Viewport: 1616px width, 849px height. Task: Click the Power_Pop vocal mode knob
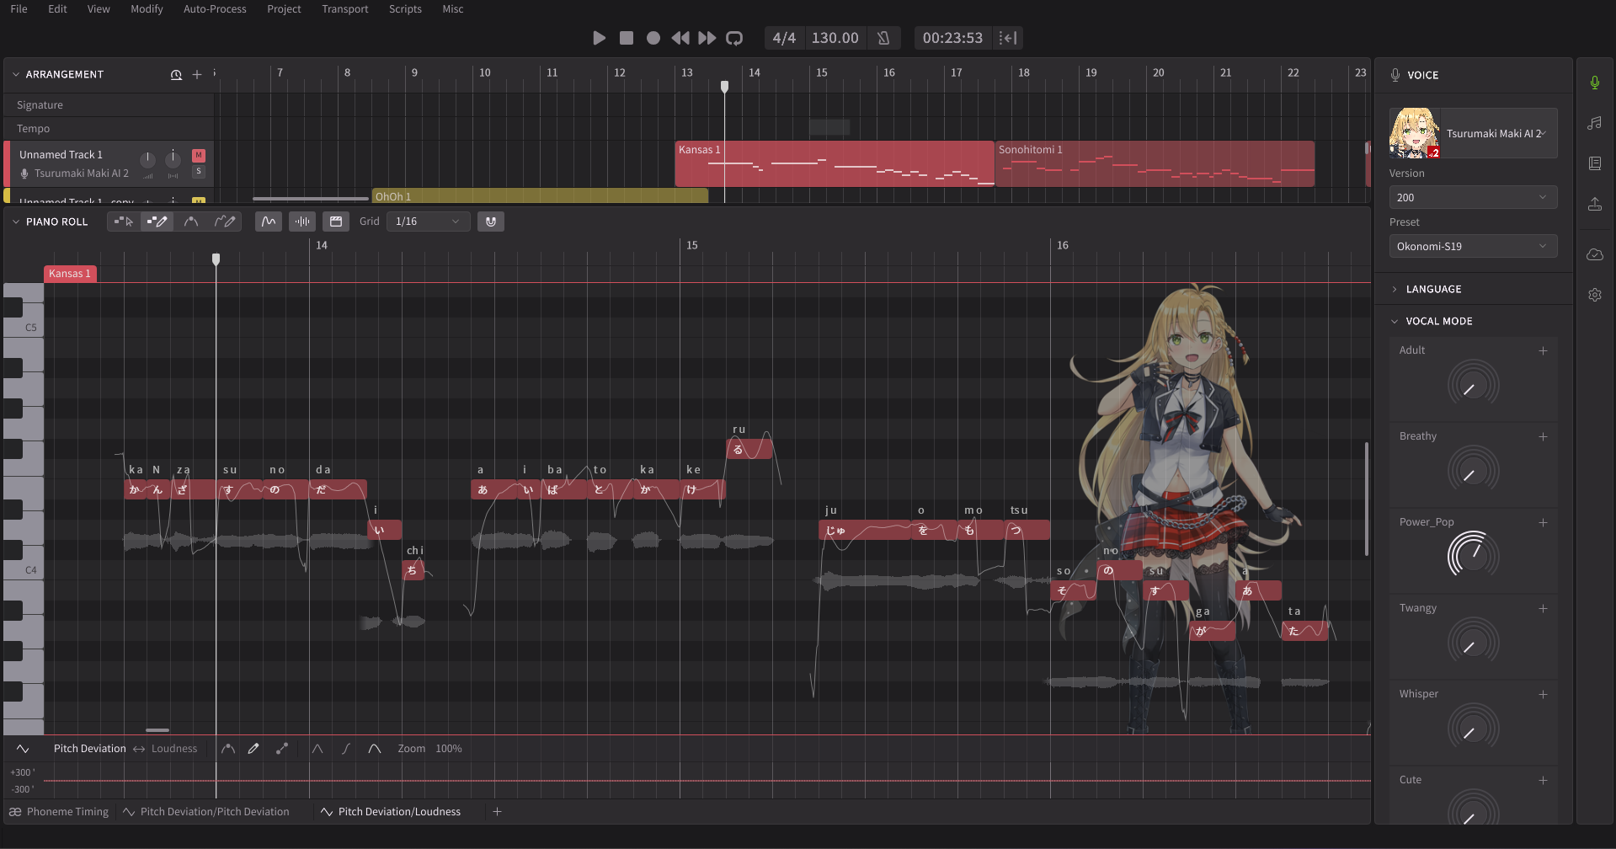point(1473,554)
